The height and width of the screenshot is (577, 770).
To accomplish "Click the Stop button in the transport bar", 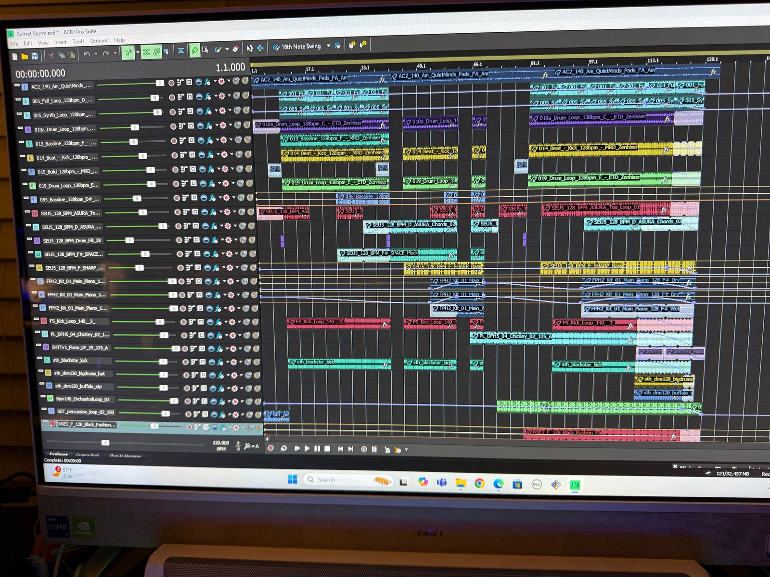I will pos(327,449).
